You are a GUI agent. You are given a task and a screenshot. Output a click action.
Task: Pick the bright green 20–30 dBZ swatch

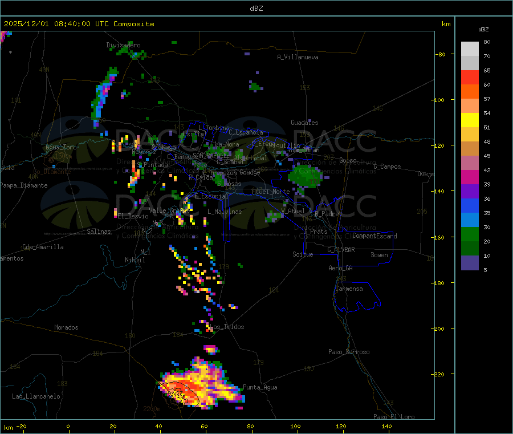tap(470, 234)
